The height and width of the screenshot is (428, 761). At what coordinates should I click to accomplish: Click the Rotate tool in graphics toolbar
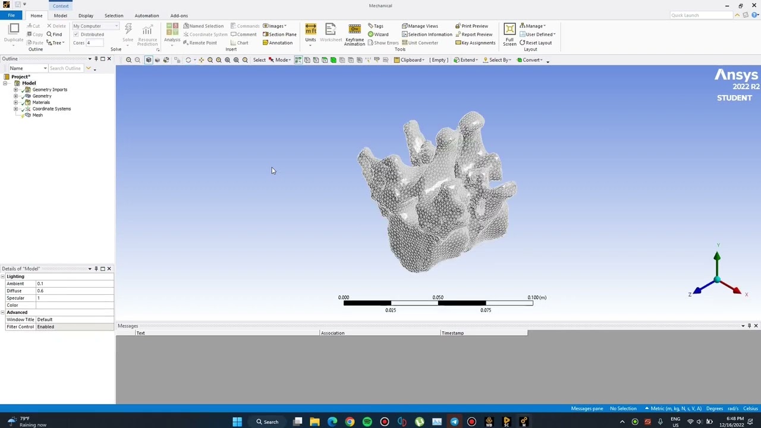point(188,60)
